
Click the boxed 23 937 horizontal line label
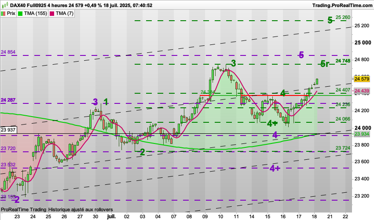(x=8, y=130)
